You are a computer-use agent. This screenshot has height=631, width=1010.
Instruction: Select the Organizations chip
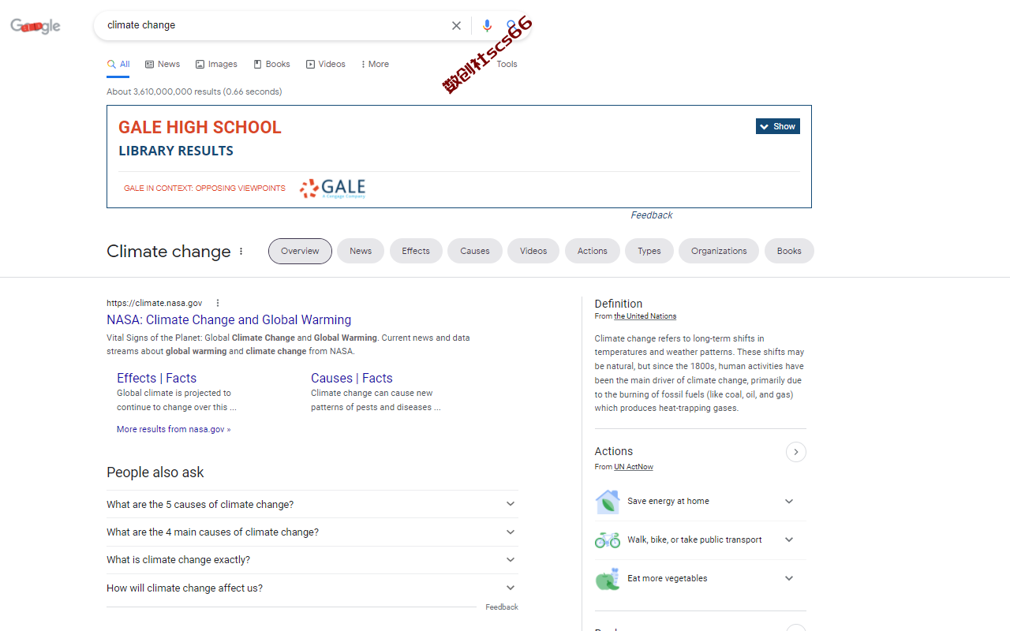coord(719,252)
